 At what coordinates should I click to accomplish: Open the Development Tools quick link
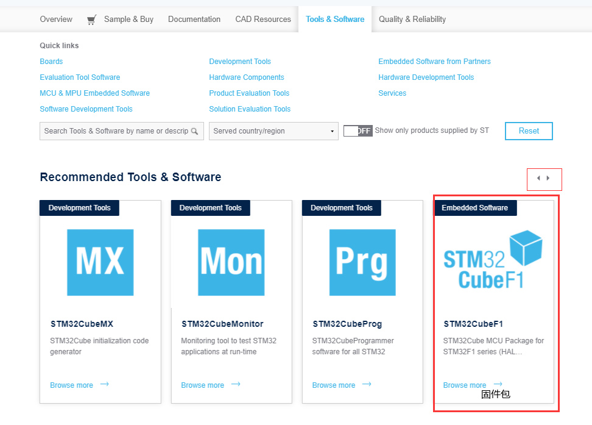click(x=240, y=62)
